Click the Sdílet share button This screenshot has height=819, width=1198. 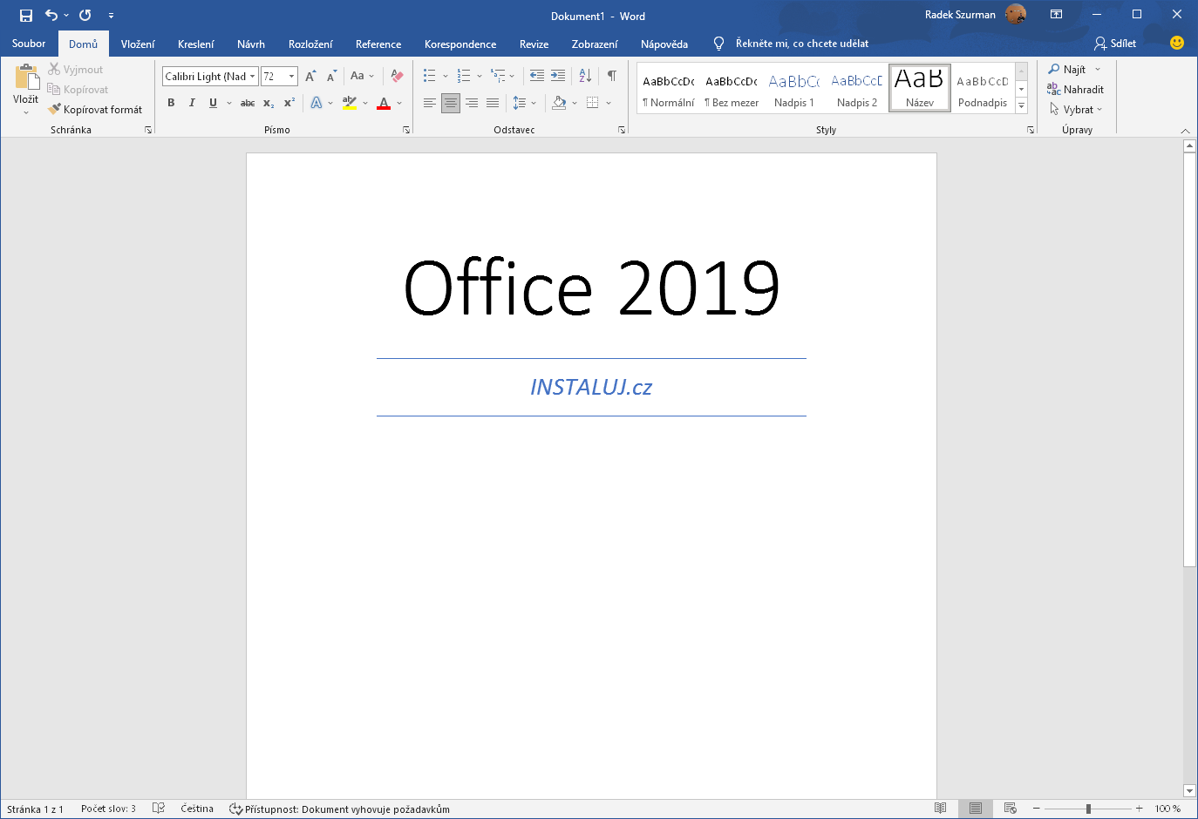[x=1115, y=43]
